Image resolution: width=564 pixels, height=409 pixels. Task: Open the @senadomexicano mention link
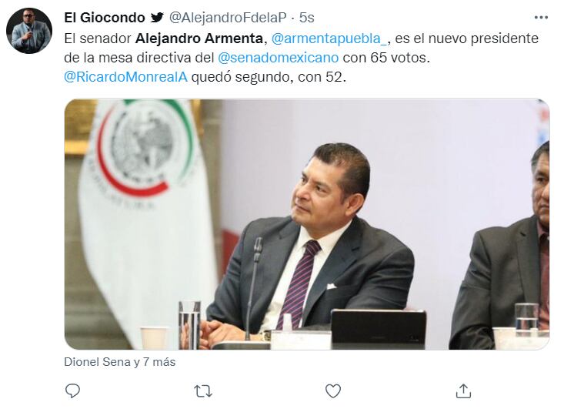pyautogui.click(x=278, y=58)
